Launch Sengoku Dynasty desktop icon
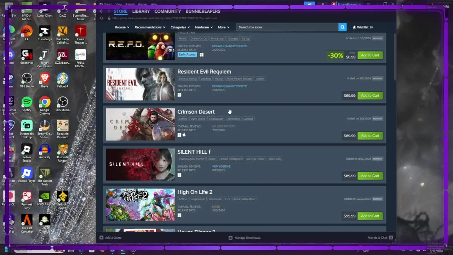This screenshot has height=255, width=453. [63, 200]
